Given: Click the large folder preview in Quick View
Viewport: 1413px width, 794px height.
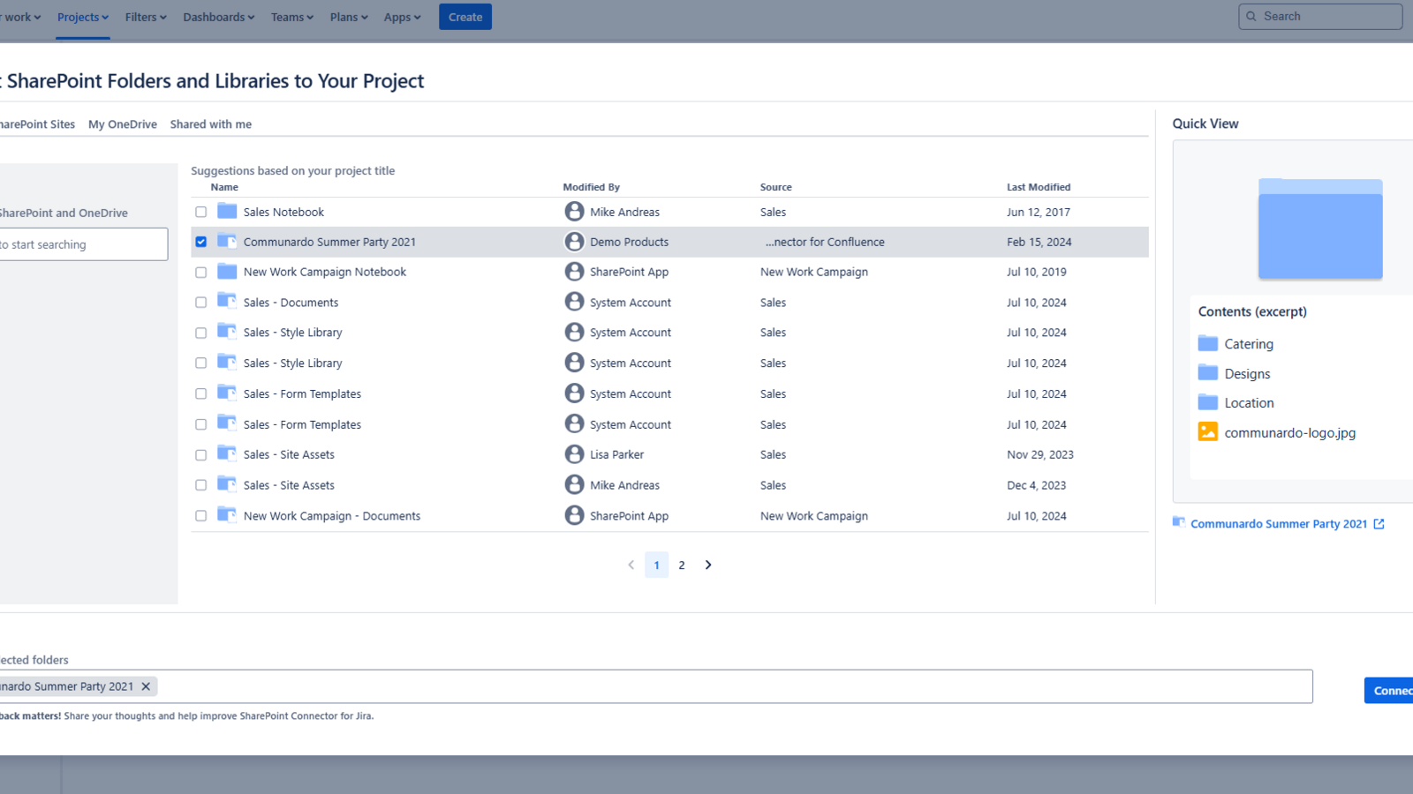Looking at the screenshot, I should coord(1320,229).
